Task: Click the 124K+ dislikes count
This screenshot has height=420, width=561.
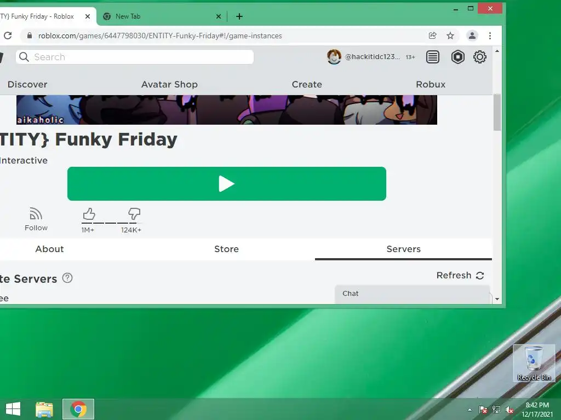Action: pos(131,230)
